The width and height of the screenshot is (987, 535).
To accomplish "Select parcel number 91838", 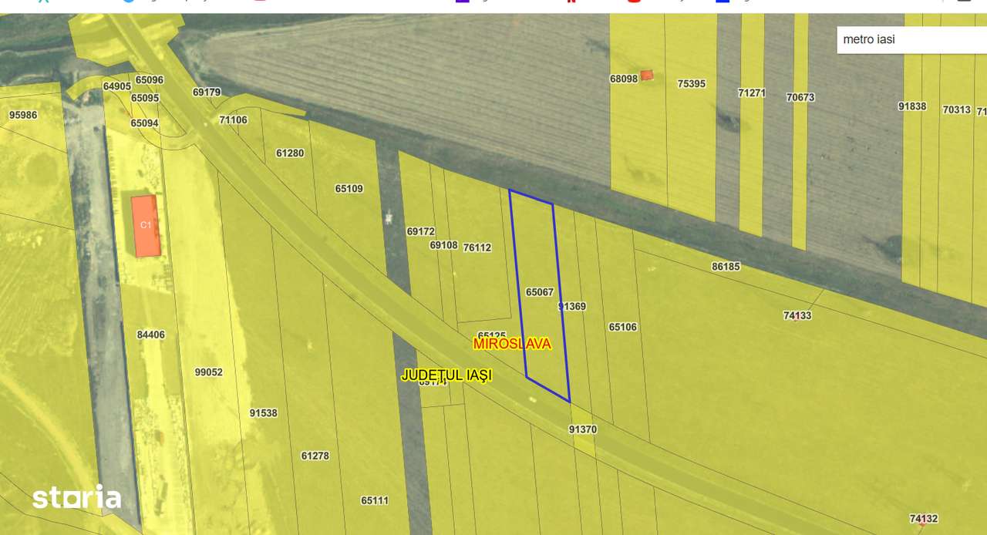I will 912,106.
